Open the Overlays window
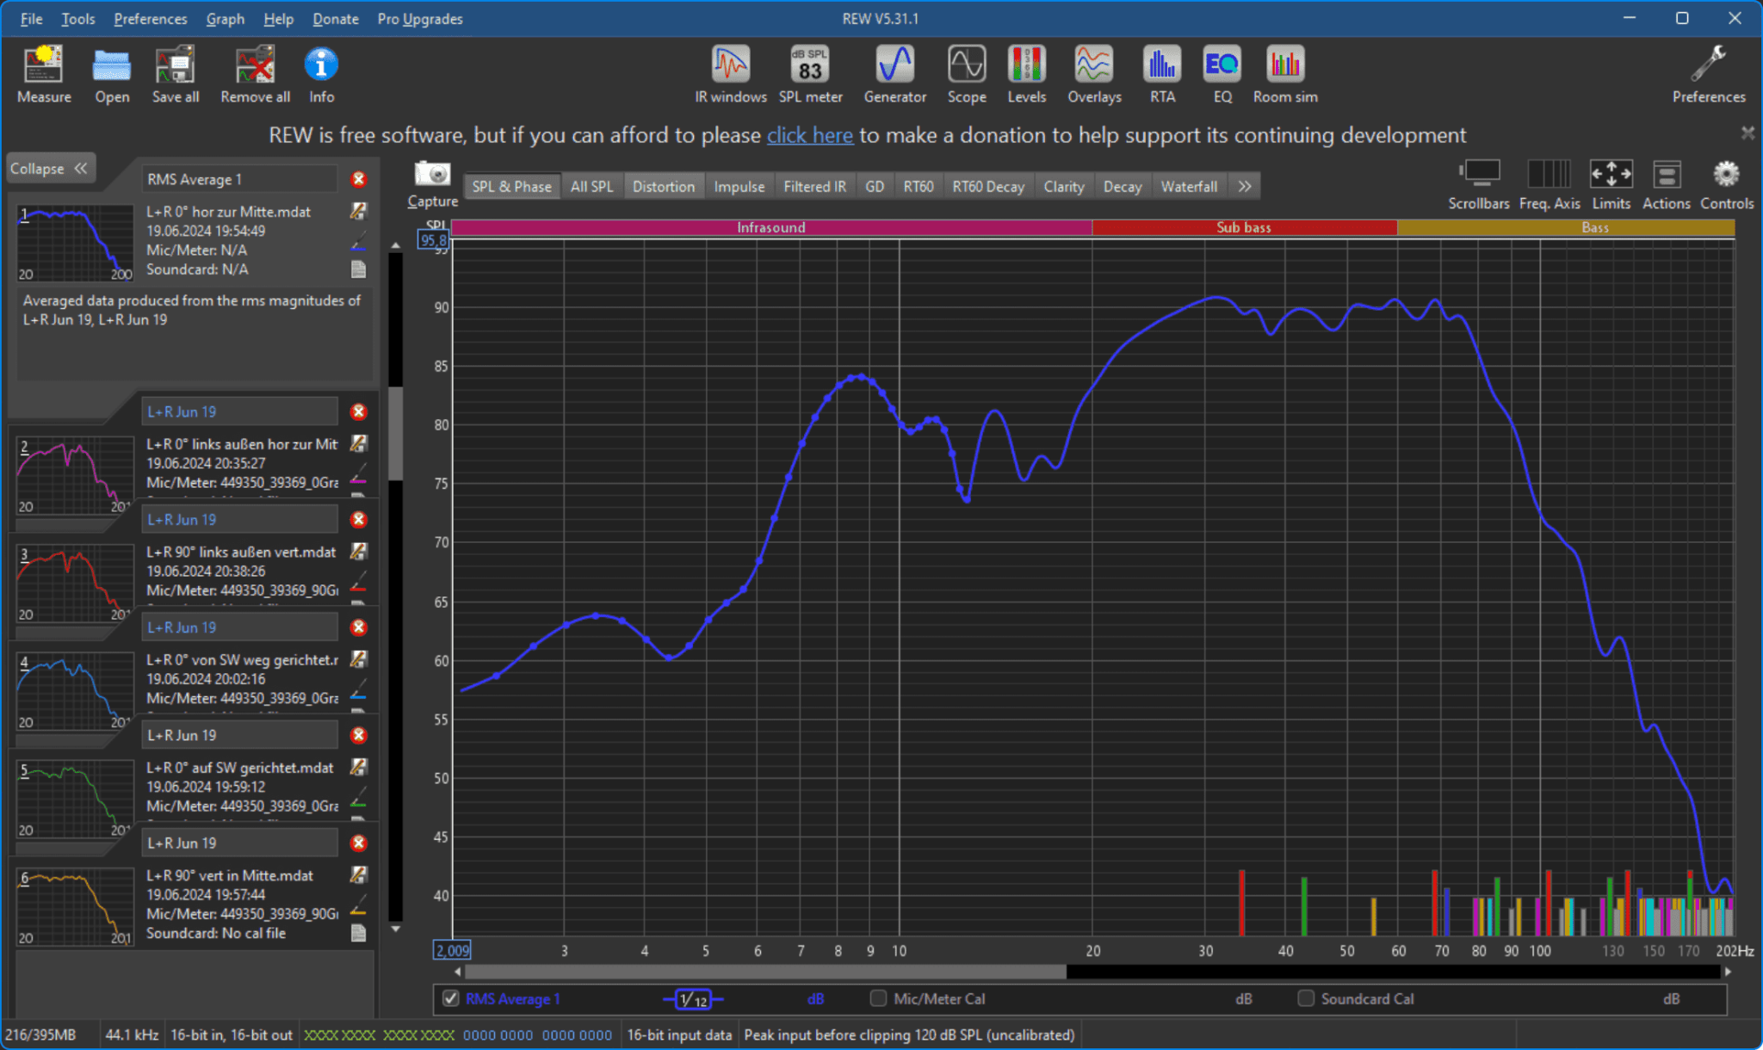 pyautogui.click(x=1094, y=74)
